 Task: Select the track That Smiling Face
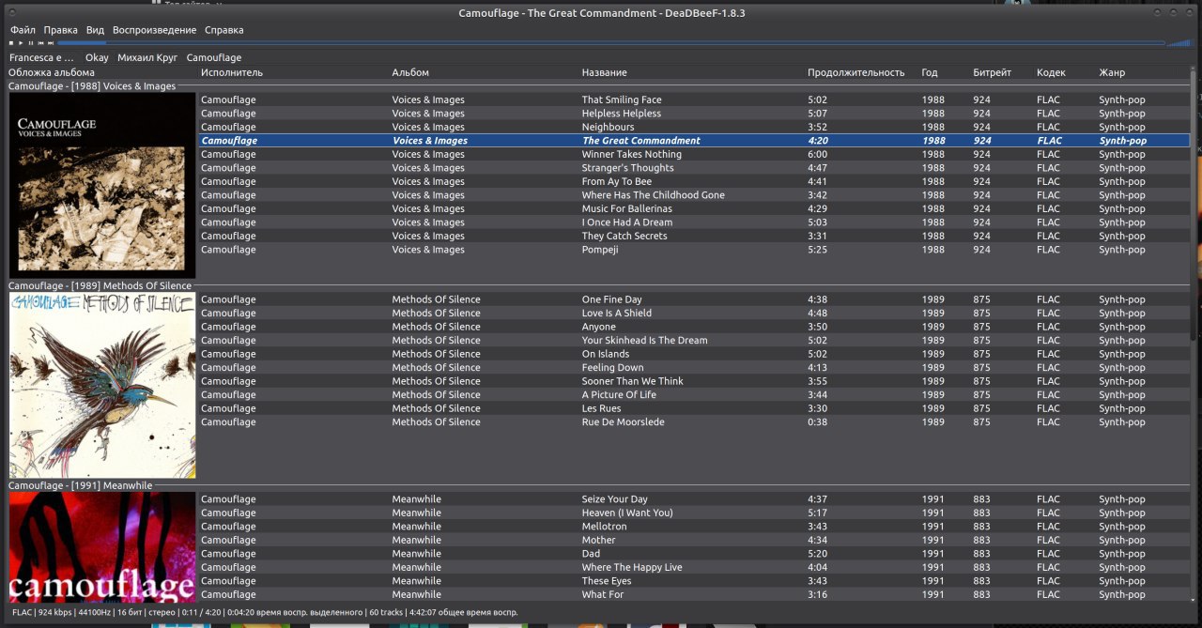694,100
